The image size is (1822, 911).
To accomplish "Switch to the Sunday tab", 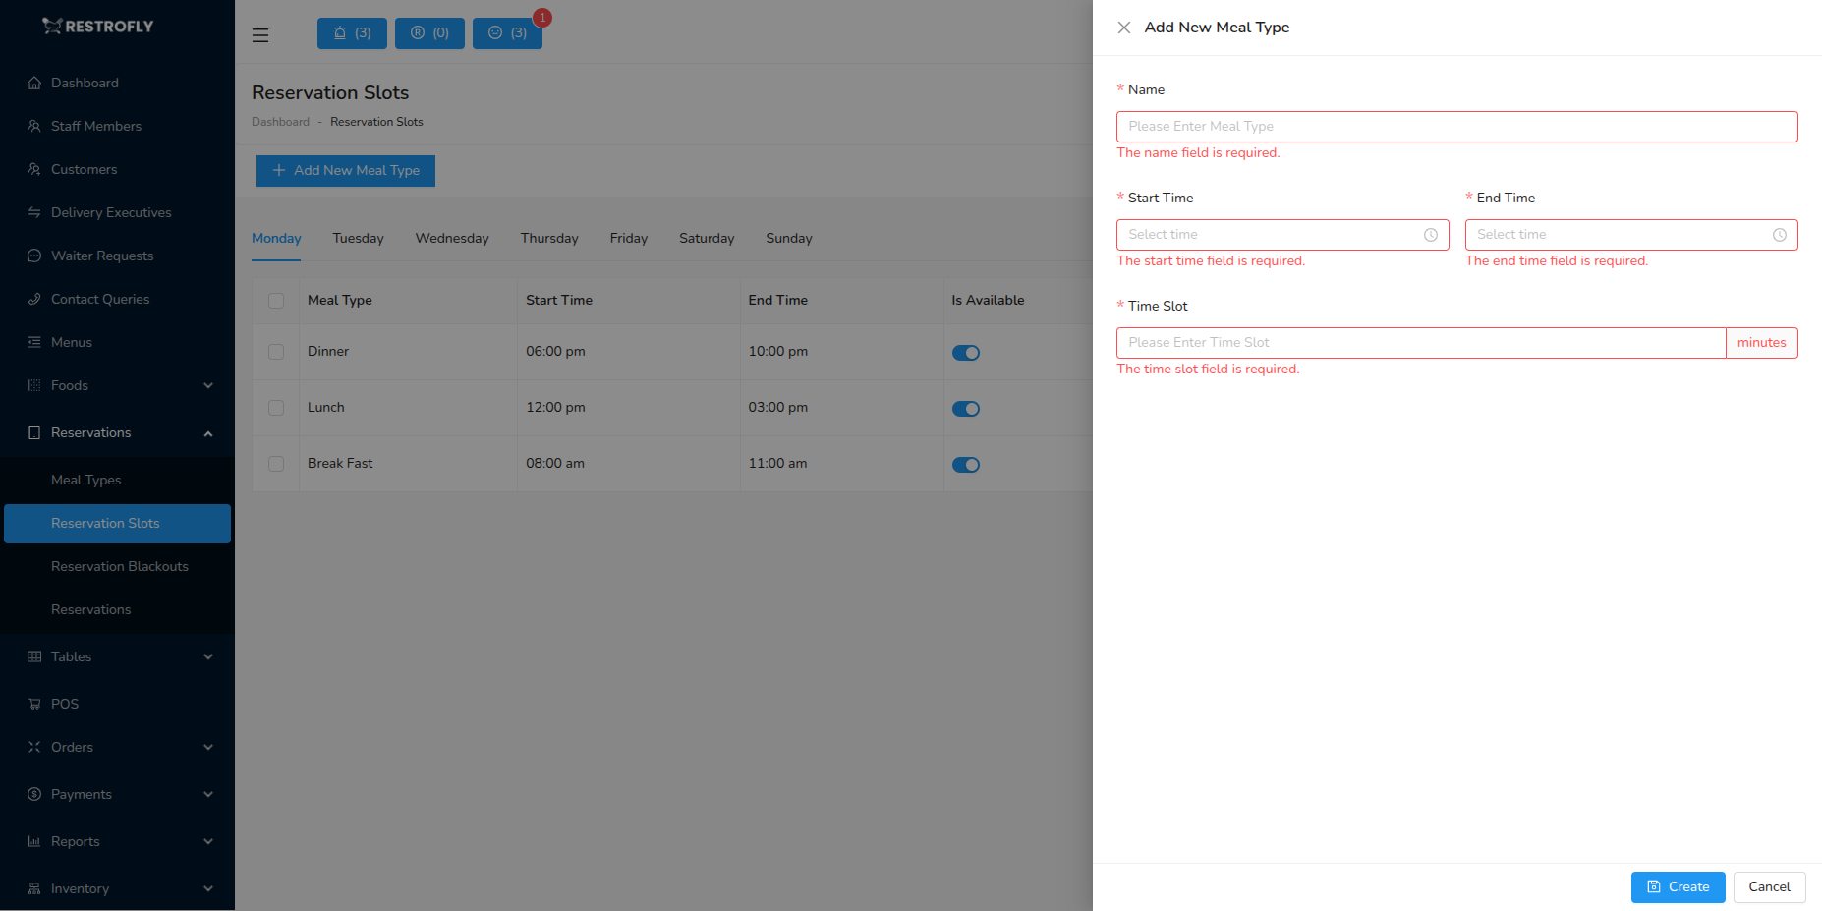I will pos(788,238).
